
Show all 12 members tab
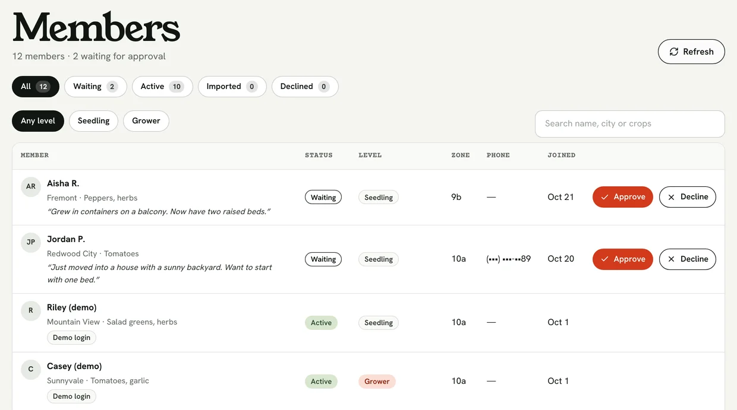pyautogui.click(x=36, y=87)
